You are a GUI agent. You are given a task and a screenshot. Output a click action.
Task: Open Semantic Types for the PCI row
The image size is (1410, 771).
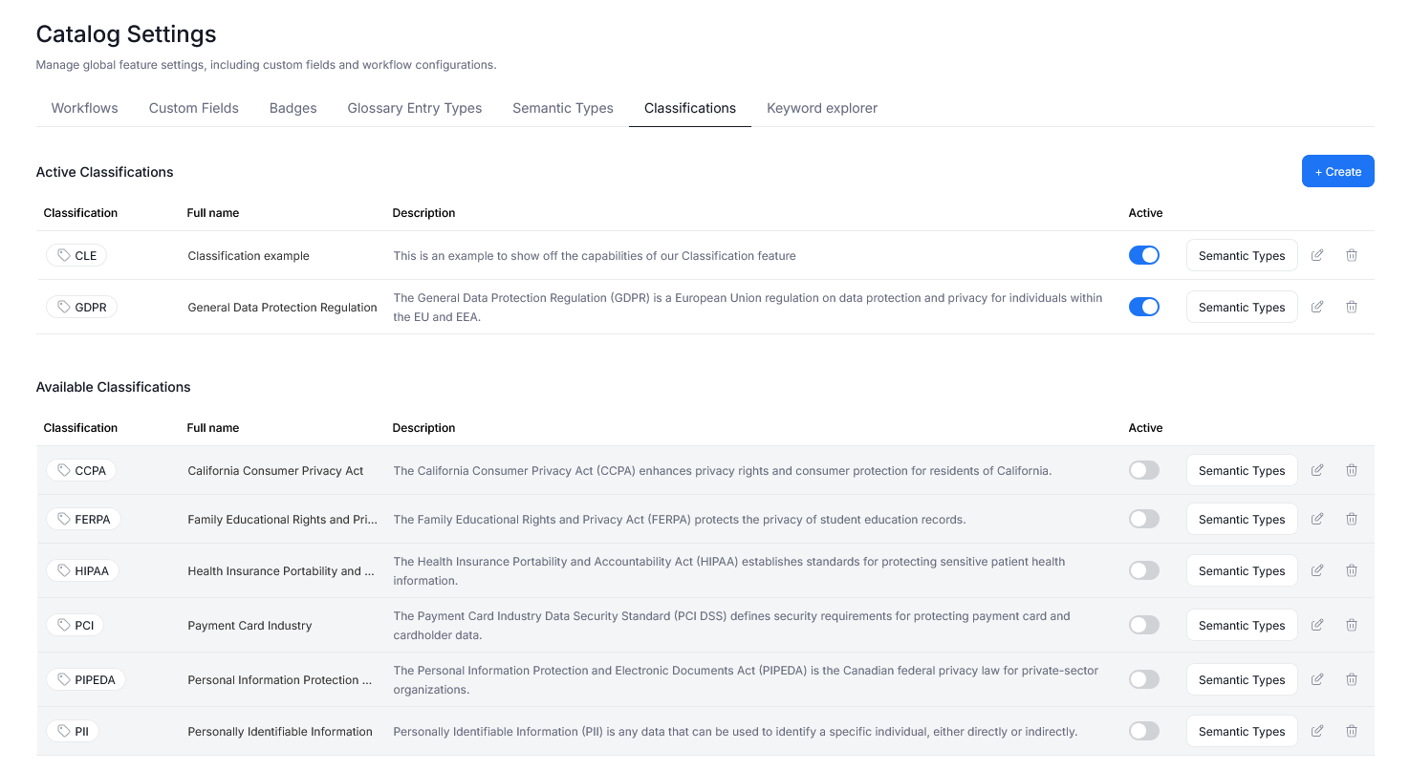(x=1242, y=626)
